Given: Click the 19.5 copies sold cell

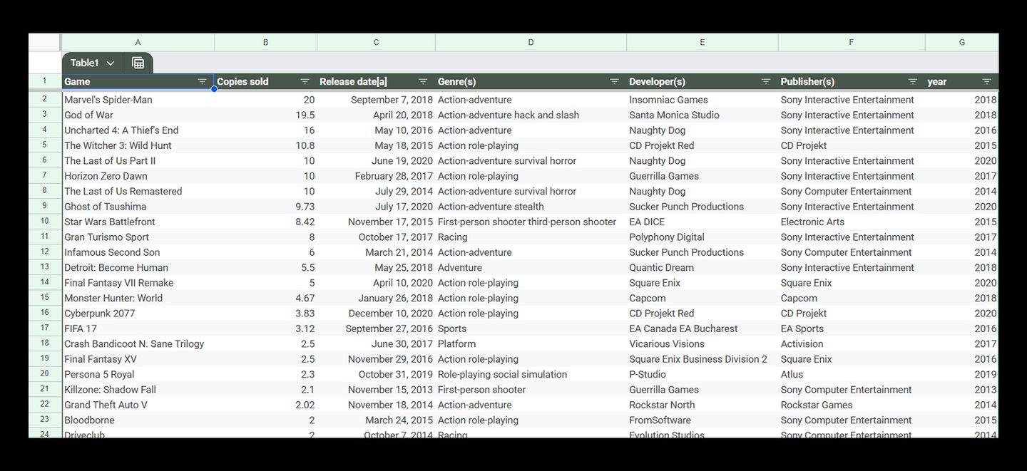Looking at the screenshot, I should point(265,115).
